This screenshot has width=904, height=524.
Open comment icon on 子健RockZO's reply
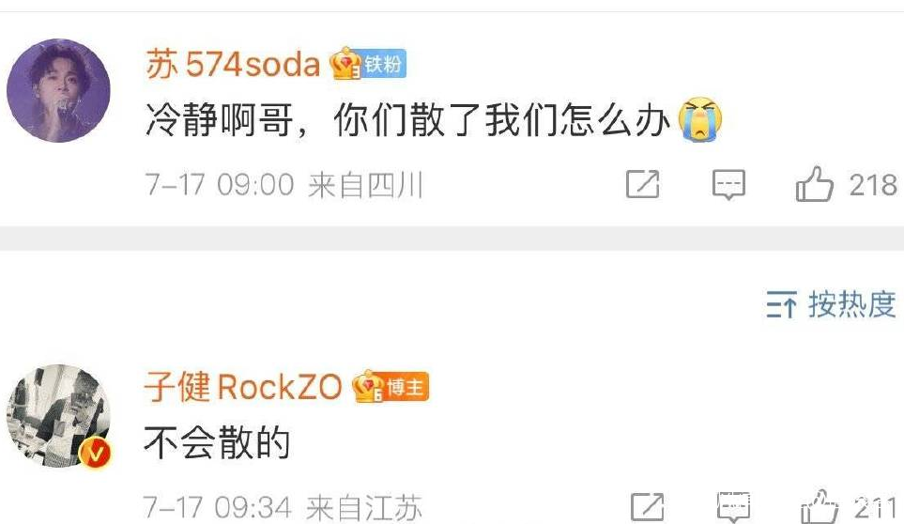tap(733, 507)
